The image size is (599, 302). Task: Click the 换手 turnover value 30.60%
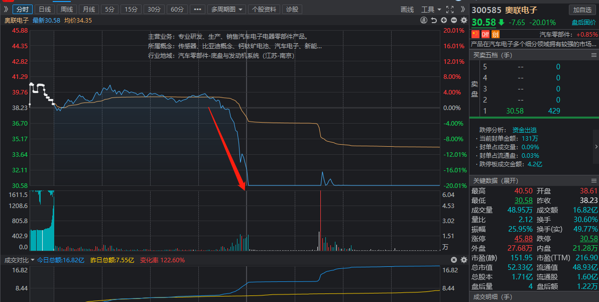coord(585,220)
